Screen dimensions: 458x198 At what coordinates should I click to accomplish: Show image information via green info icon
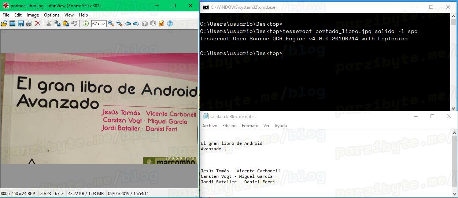[x=86, y=23]
